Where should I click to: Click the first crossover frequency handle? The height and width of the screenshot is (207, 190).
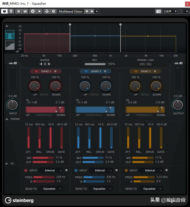70,25
